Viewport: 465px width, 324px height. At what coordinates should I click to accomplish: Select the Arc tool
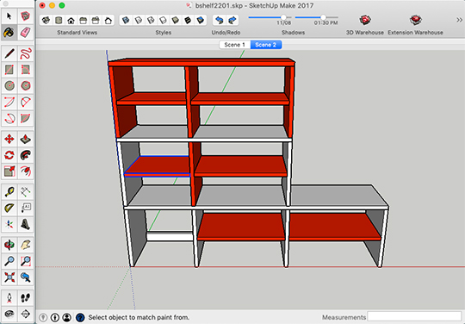pyautogui.click(x=9, y=102)
